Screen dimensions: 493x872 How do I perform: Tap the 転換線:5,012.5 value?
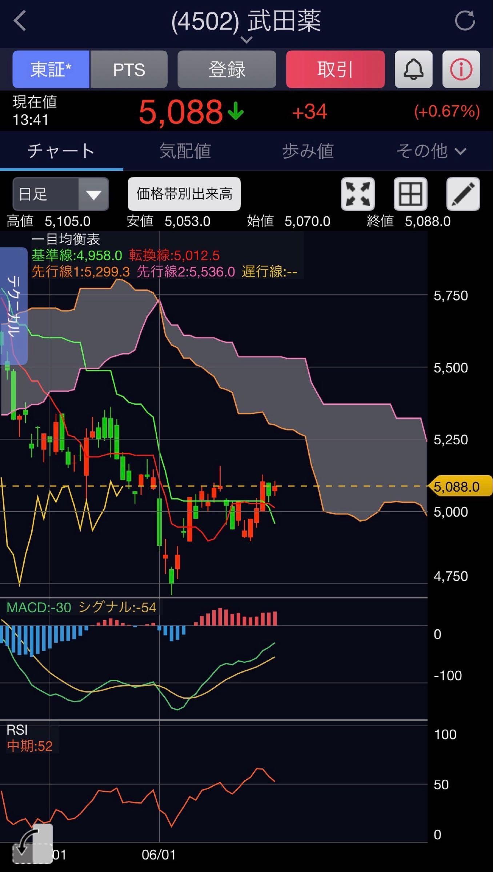(x=175, y=255)
